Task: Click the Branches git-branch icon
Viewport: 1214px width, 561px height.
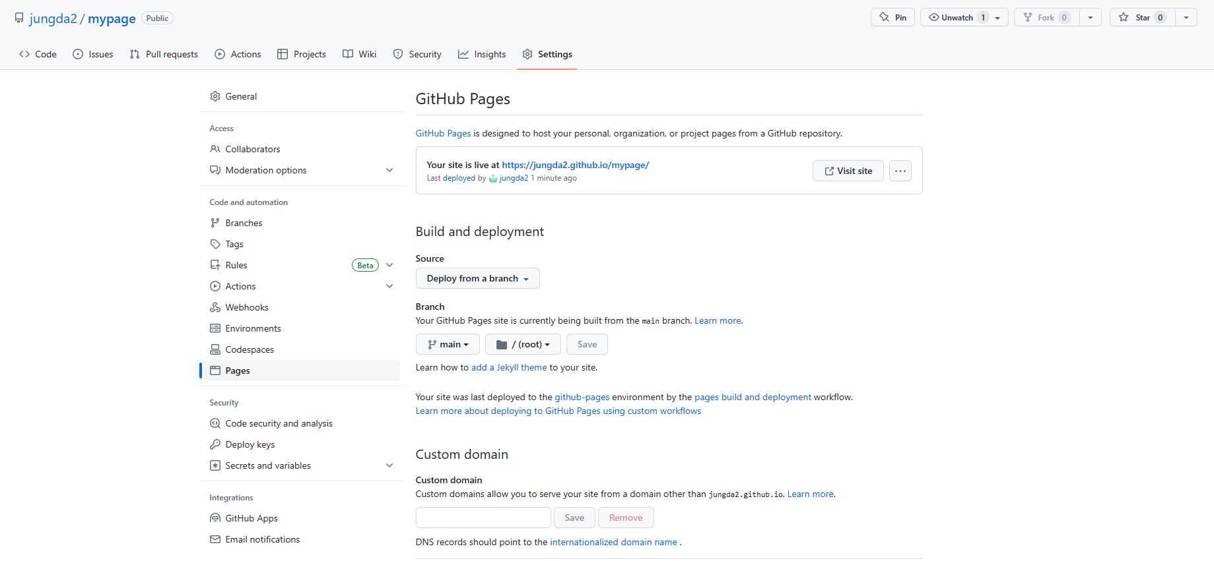Action: 215,223
